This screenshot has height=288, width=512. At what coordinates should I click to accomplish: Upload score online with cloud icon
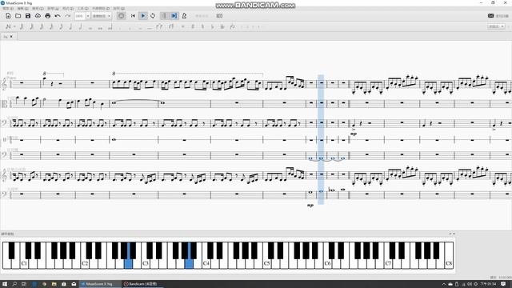(38, 16)
